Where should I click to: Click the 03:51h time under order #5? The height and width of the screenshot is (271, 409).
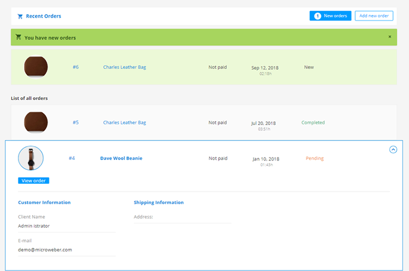pos(264,129)
